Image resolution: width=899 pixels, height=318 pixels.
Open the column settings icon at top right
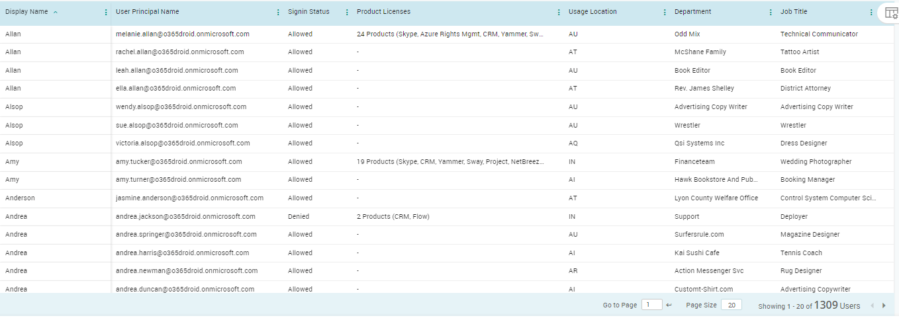click(891, 13)
